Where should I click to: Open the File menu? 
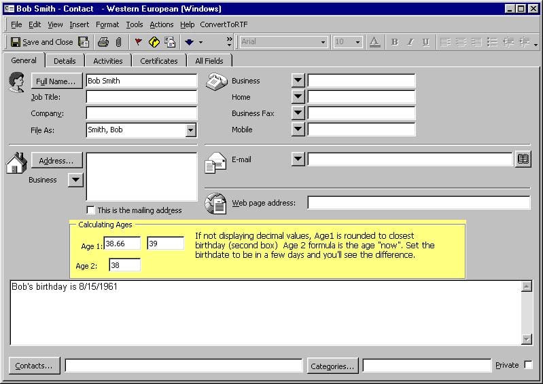pos(16,24)
